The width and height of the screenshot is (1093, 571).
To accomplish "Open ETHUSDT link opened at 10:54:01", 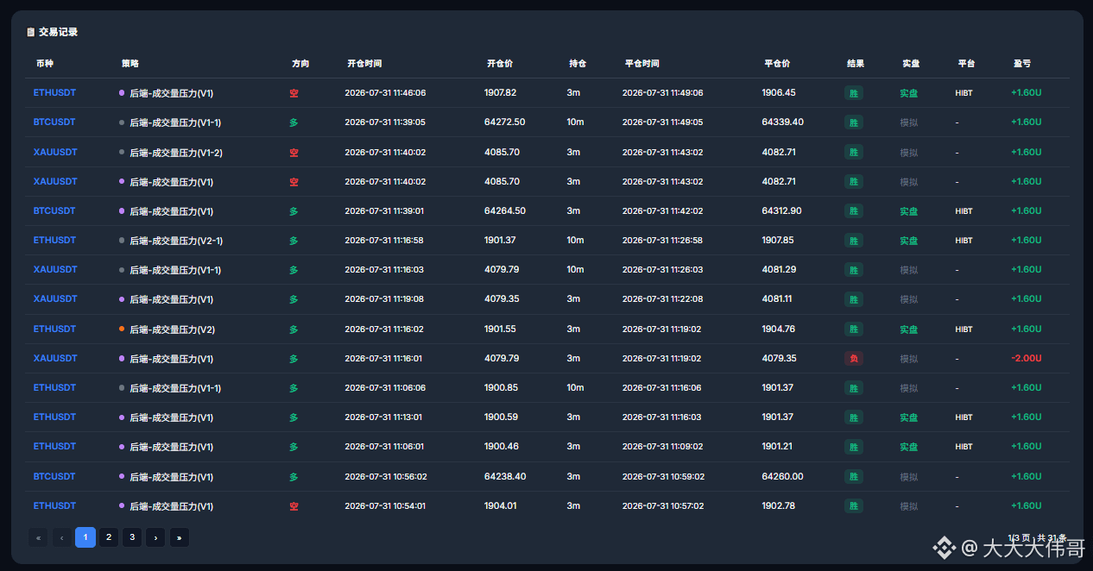I will pyautogui.click(x=54, y=505).
